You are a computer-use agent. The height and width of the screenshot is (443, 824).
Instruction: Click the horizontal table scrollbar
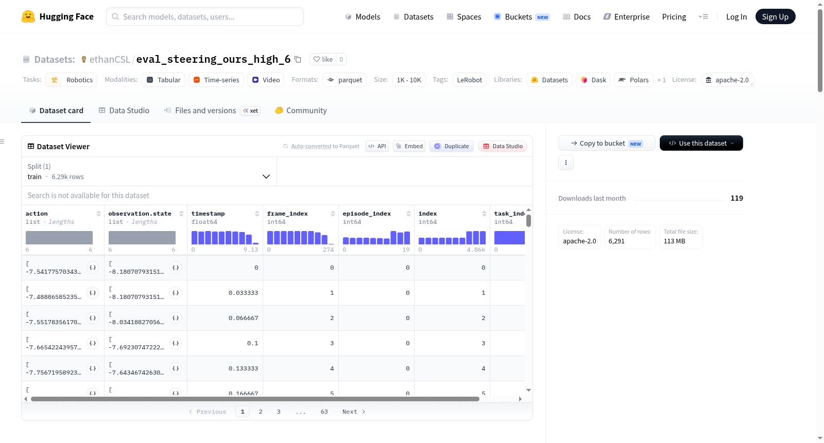pos(255,399)
